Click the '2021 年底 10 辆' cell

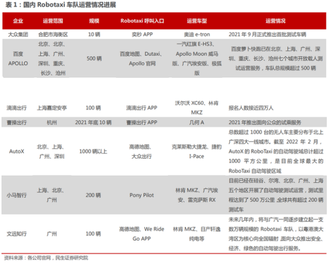93,122
